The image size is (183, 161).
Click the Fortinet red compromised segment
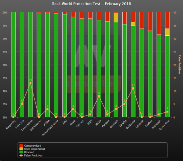tap(107, 17)
